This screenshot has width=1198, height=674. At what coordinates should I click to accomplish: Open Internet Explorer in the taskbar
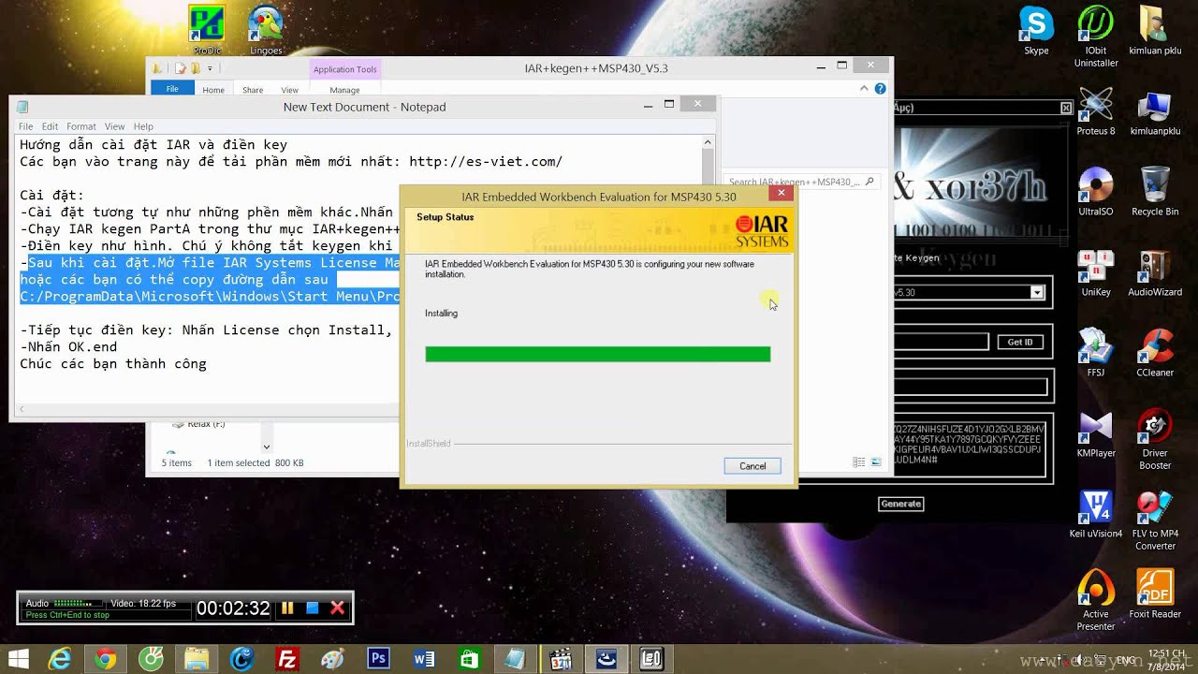(x=60, y=659)
